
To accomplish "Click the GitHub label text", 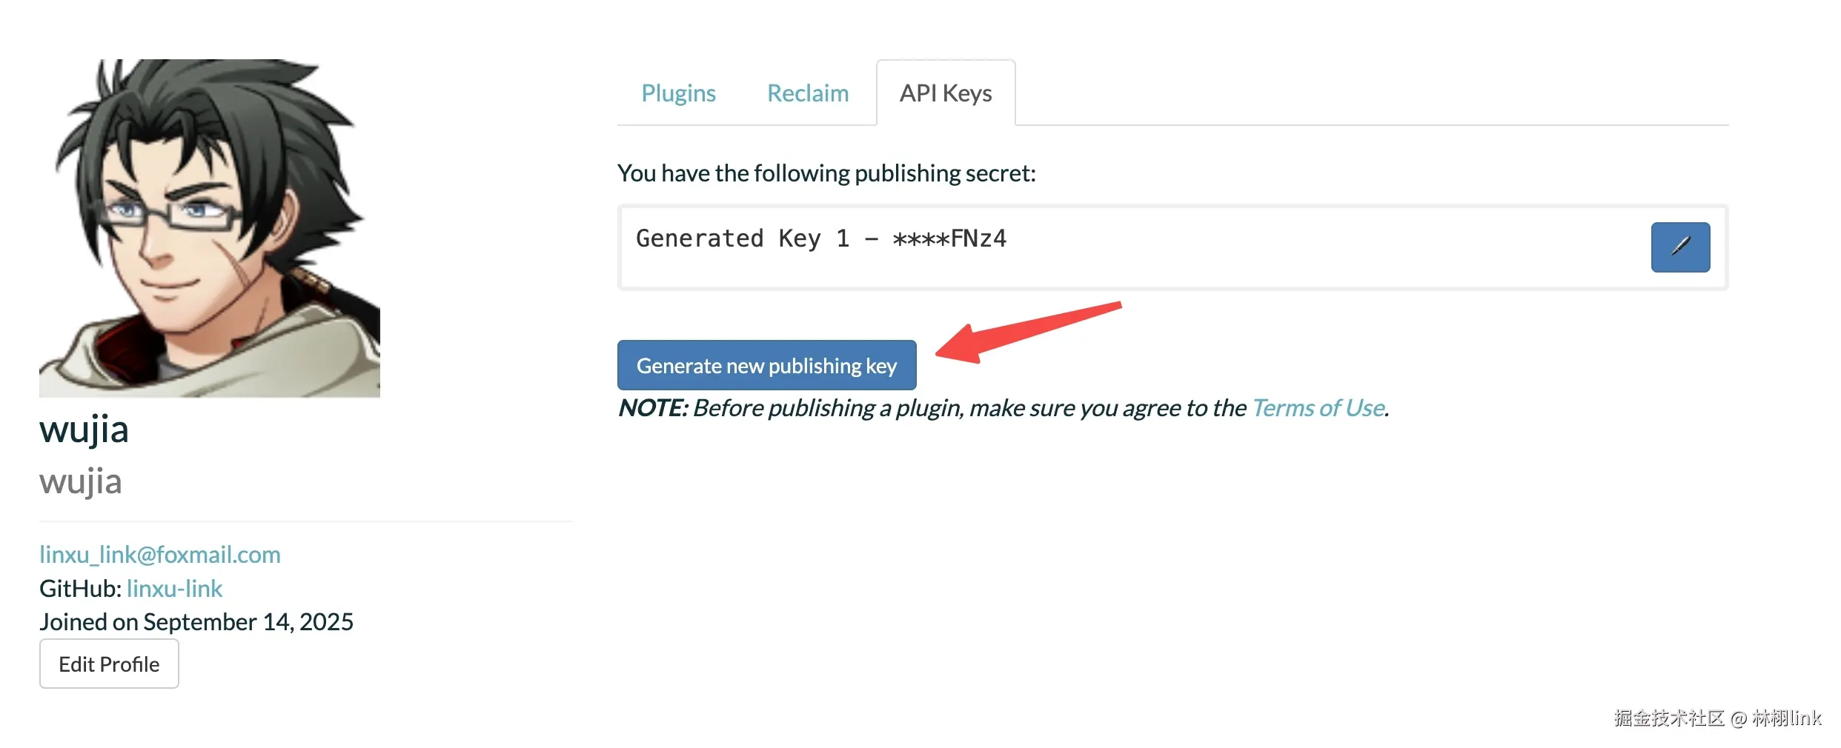I will point(80,589).
